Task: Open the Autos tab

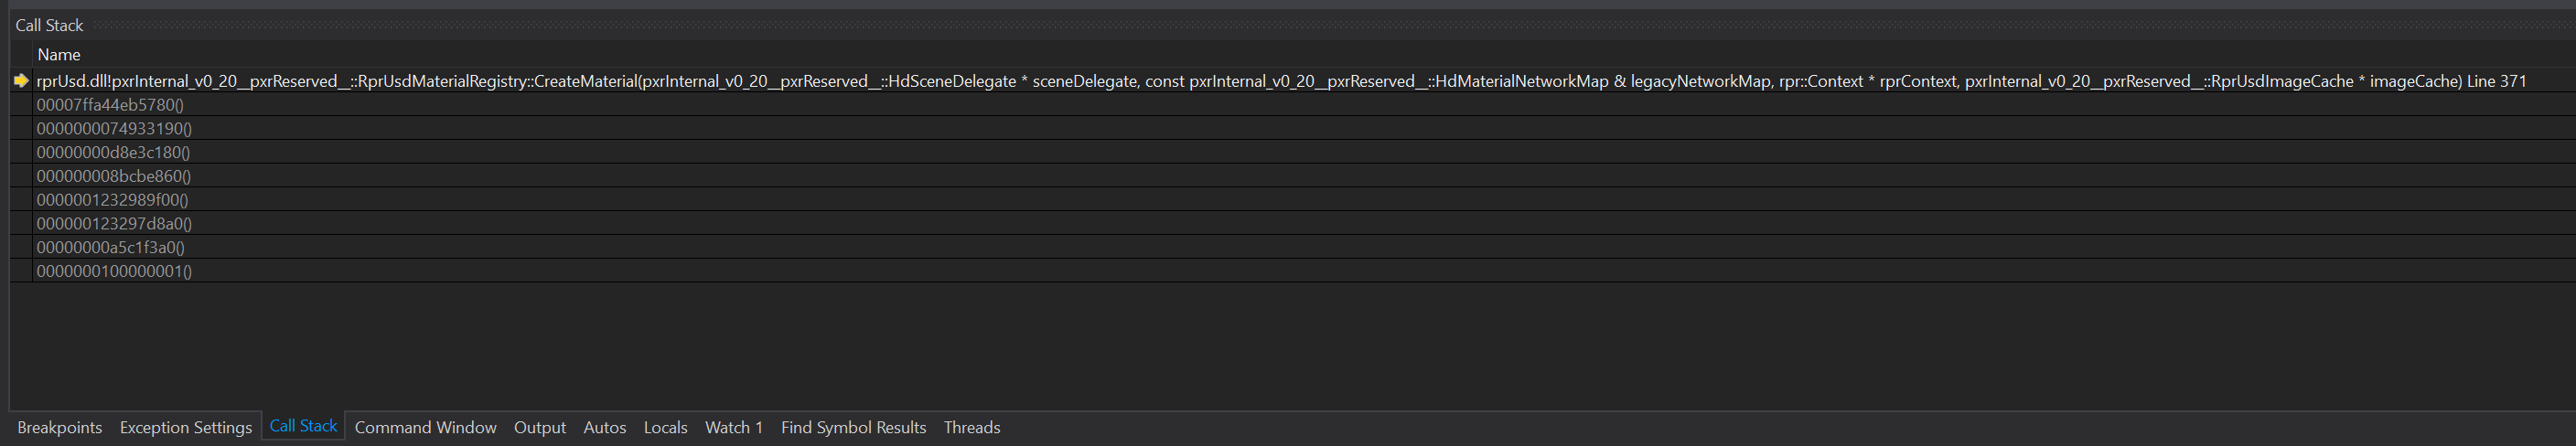Action: [605, 428]
